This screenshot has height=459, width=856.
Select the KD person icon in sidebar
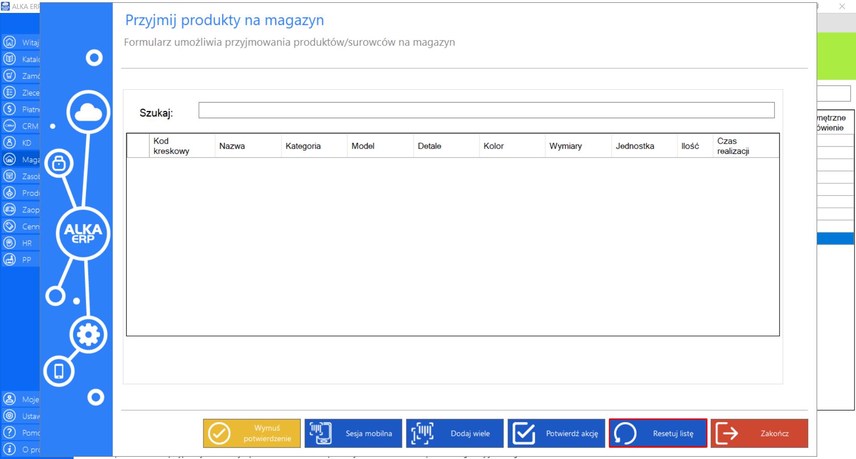click(x=9, y=142)
